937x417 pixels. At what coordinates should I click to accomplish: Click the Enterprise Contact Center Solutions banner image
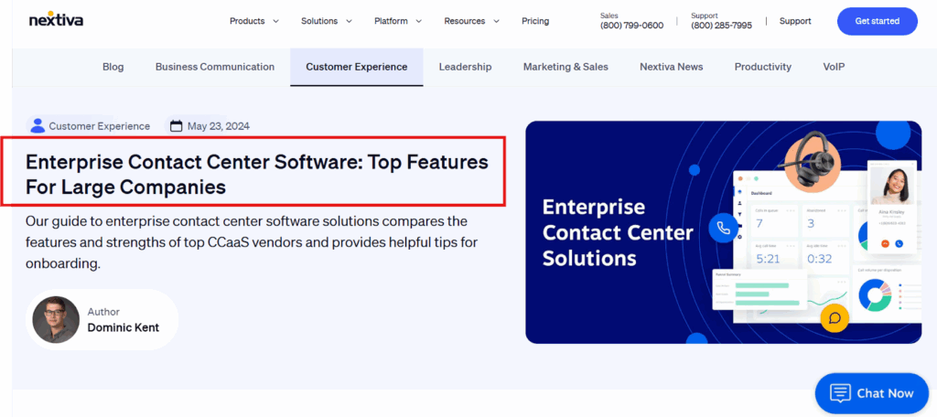723,231
